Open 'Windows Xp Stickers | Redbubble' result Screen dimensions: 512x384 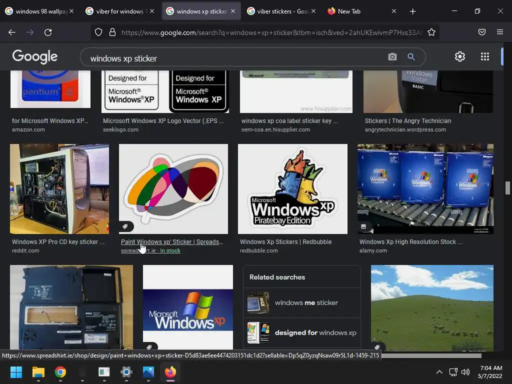pos(285,242)
